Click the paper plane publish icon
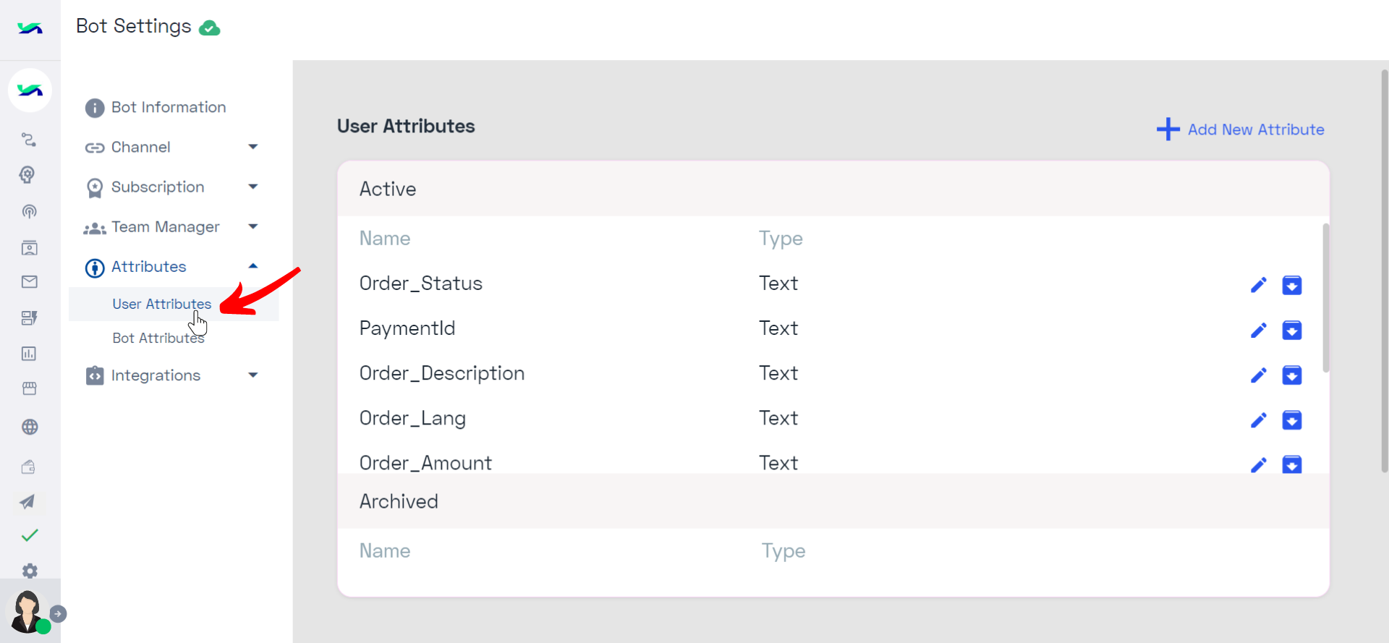This screenshot has height=643, width=1389. (27, 501)
